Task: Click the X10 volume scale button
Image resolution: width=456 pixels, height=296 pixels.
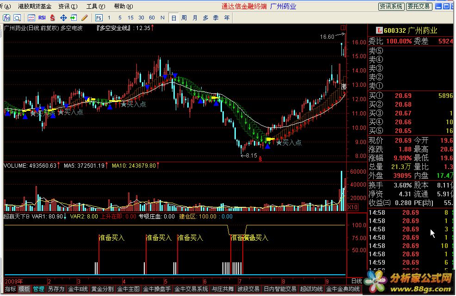Action: tap(352, 207)
